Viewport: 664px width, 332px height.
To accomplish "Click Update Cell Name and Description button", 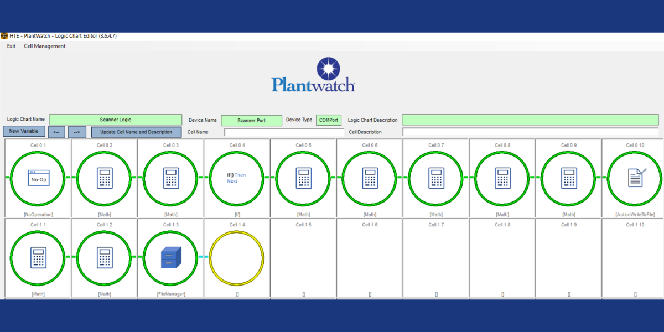I will click(x=136, y=132).
